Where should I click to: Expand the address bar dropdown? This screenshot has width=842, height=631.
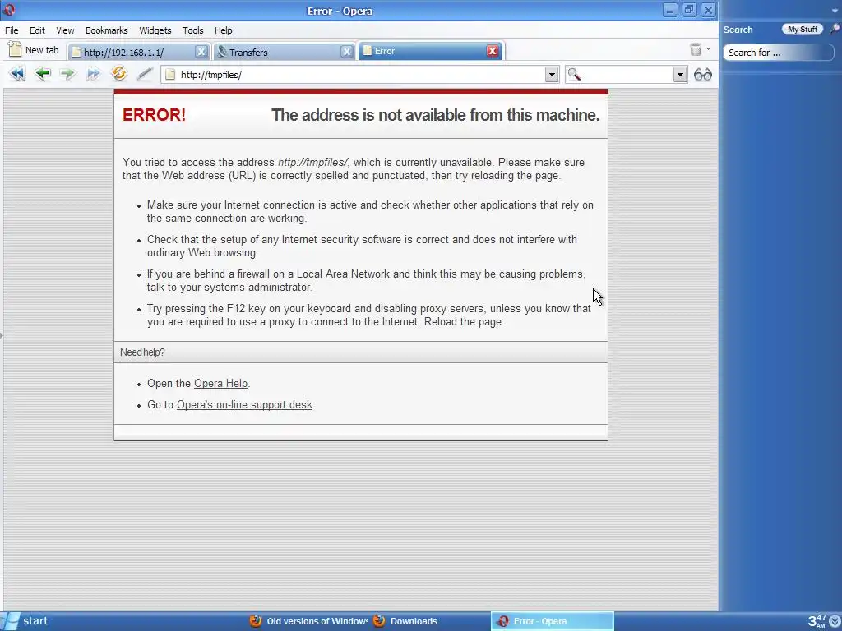click(x=552, y=75)
